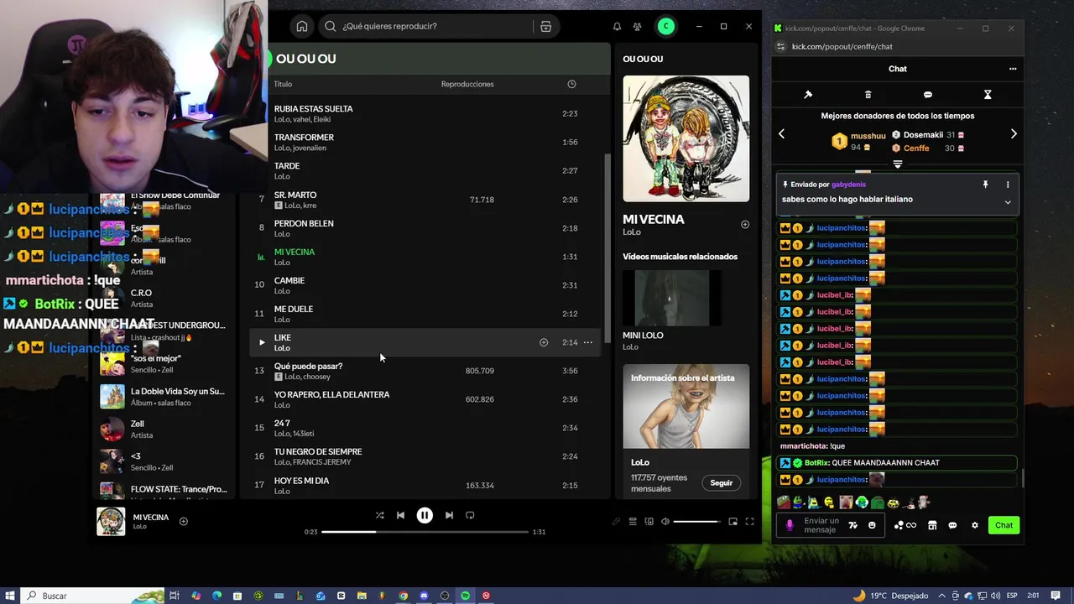Send message with Chat button
Image resolution: width=1074 pixels, height=604 pixels.
(x=1004, y=525)
